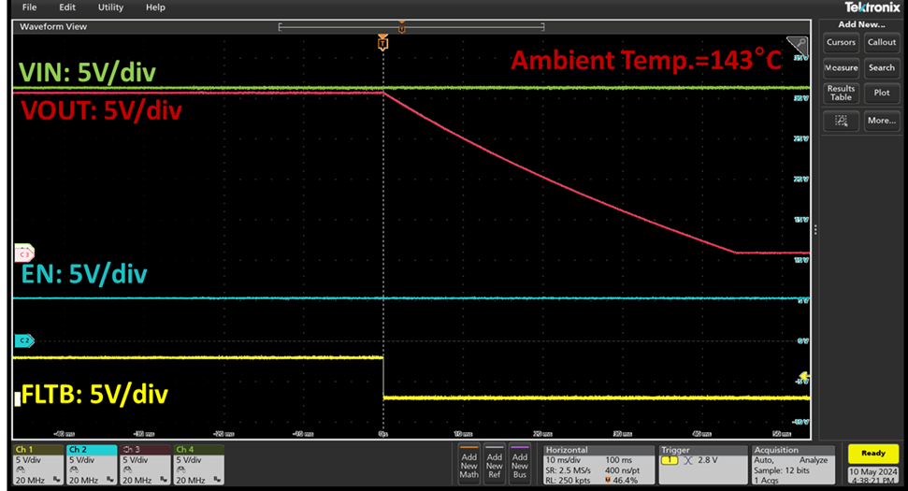
Task: Click the yellow Ready status button
Action: pyautogui.click(x=872, y=454)
